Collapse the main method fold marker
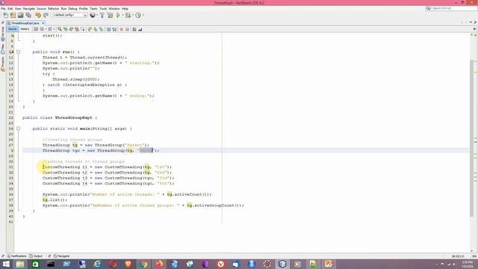The height and width of the screenshot is (269, 478). click(18, 129)
